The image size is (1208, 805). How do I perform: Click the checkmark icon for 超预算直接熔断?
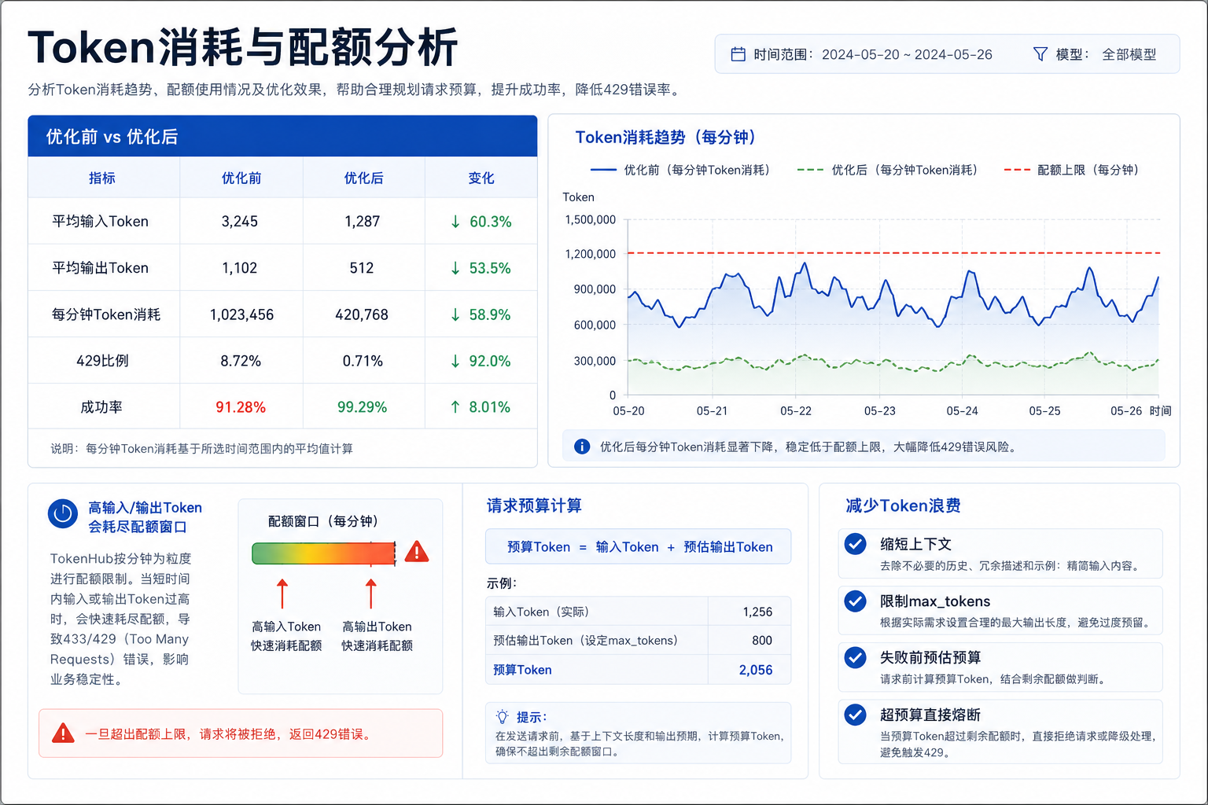[x=855, y=715]
